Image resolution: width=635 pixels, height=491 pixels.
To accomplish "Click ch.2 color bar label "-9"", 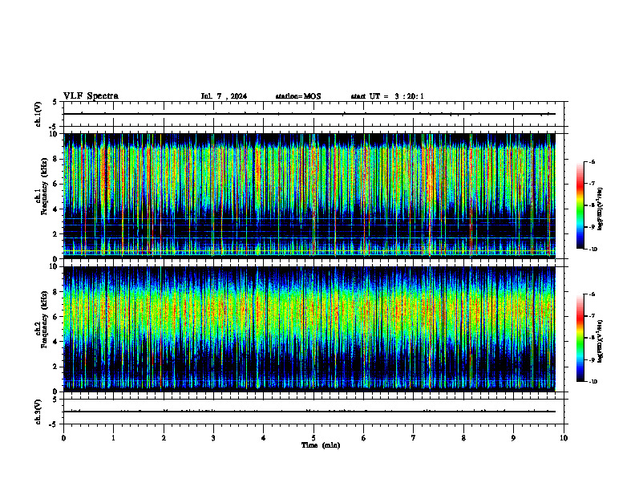I will (592, 359).
